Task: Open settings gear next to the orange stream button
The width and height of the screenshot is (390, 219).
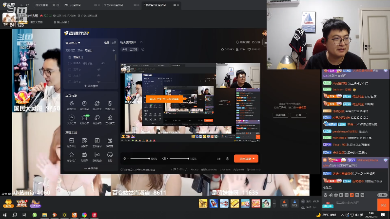Action: (x=227, y=159)
